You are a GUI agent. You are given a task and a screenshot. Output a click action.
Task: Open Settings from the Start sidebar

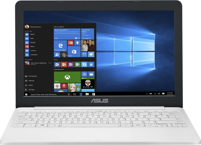(31, 81)
